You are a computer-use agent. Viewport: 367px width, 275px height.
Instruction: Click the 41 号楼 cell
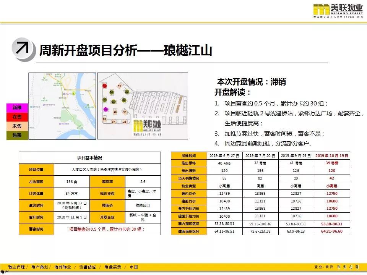(296, 163)
